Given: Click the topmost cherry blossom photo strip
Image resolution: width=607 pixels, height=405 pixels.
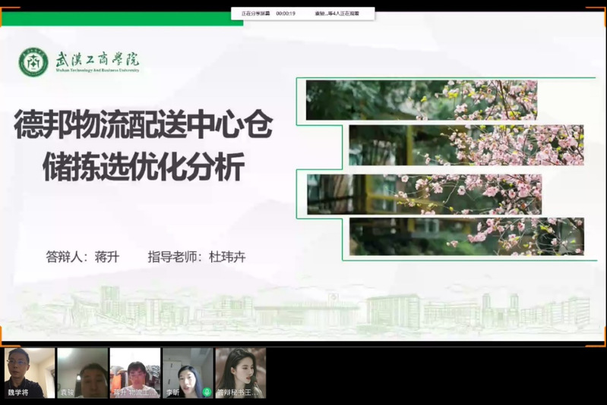Looking at the screenshot, I should pyautogui.click(x=421, y=100).
